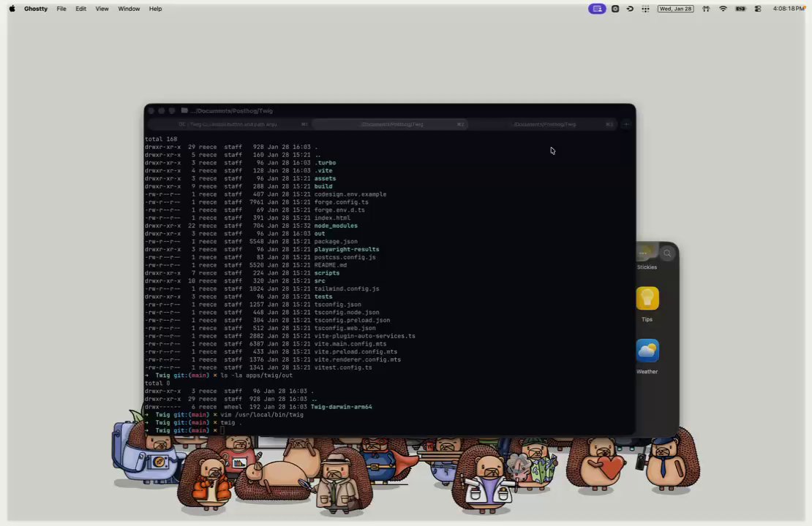Image resolution: width=812 pixels, height=526 pixels.
Task: Click the Wed, Jan 28 date item
Action: click(x=675, y=9)
